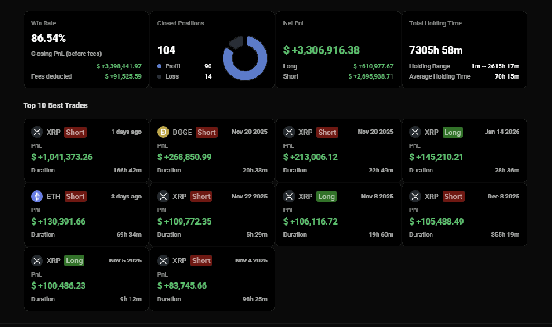Click the $ +3,398,441.97 closing PnL value
552x327 pixels.
click(x=119, y=66)
